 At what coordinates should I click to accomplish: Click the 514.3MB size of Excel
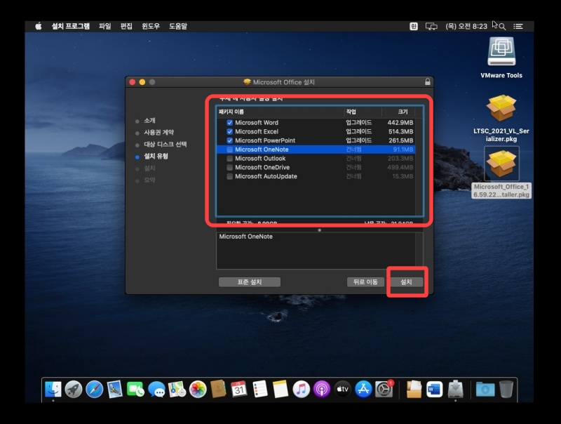click(x=400, y=131)
